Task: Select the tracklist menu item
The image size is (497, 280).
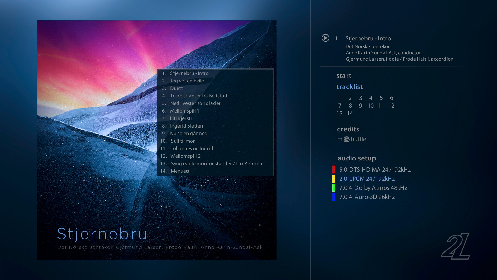Action: [350, 87]
